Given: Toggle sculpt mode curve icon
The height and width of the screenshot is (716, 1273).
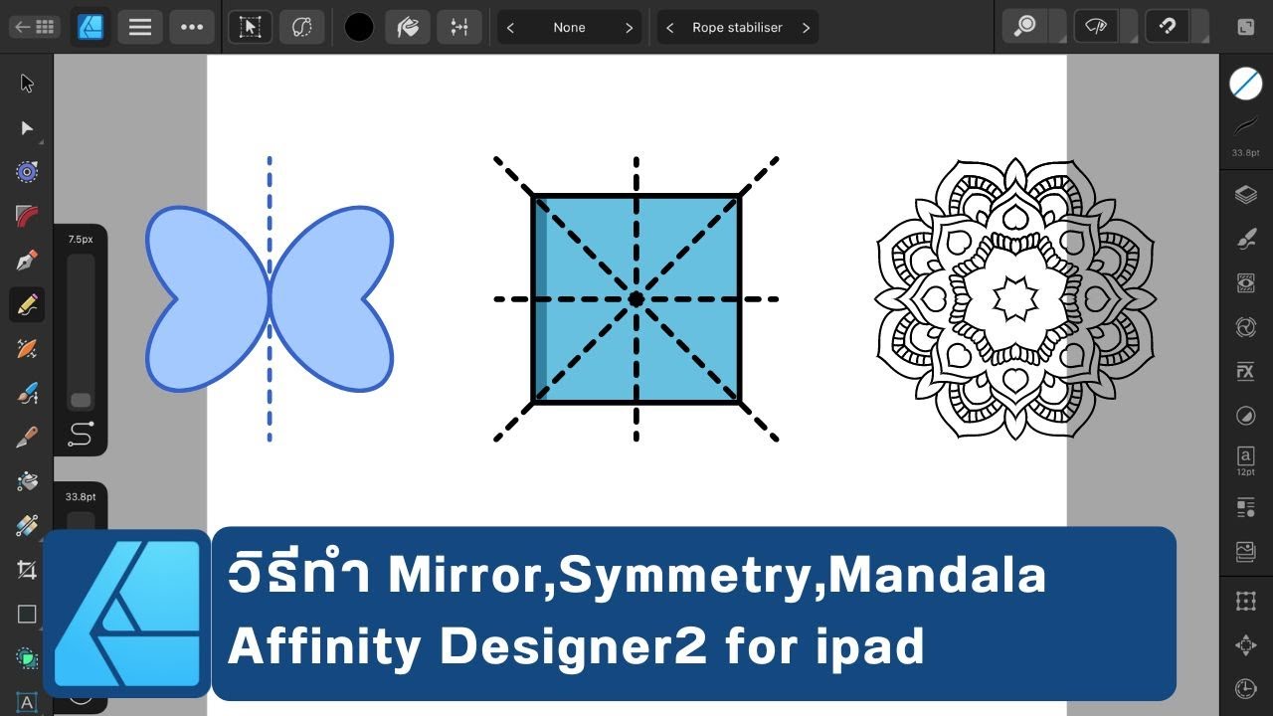Looking at the screenshot, I should point(81,434).
